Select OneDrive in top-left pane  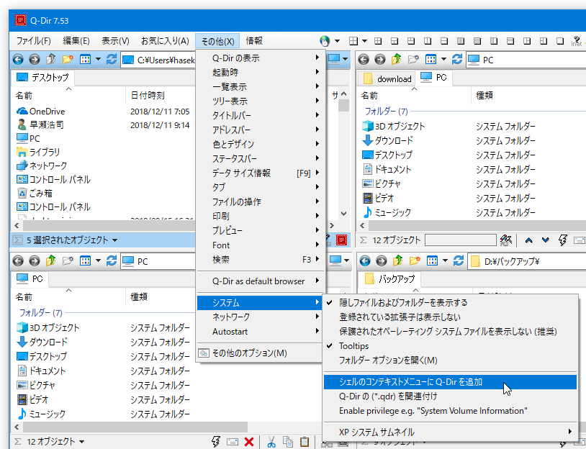tap(41, 112)
